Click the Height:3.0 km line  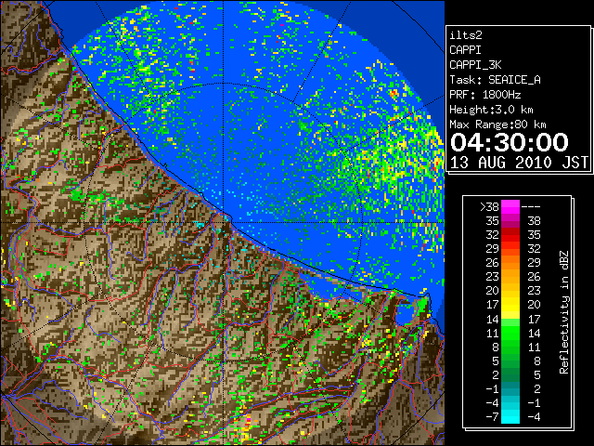click(x=491, y=110)
